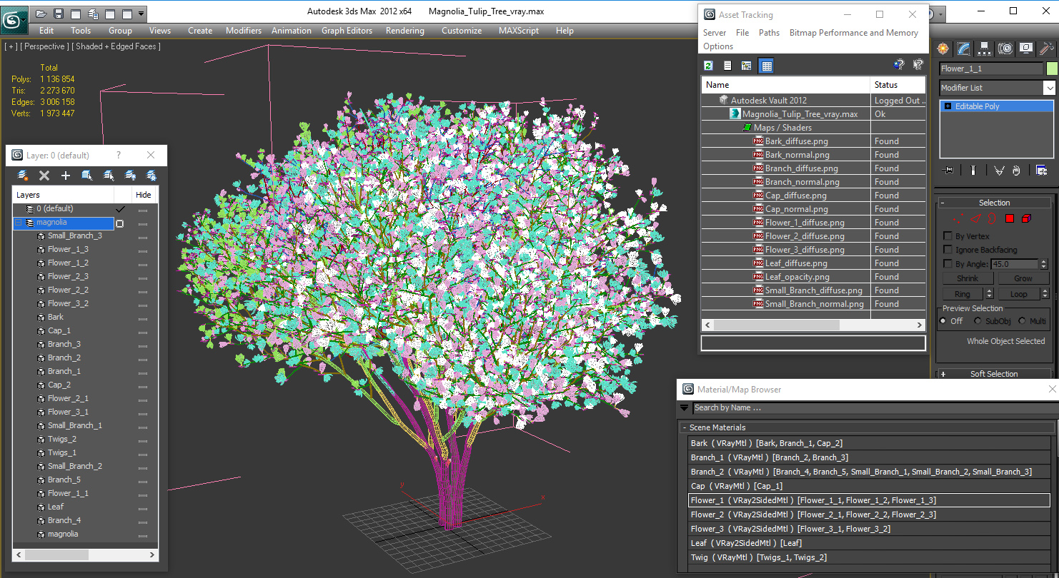
Task: Select Off preview selection radio button
Action: coord(943,321)
